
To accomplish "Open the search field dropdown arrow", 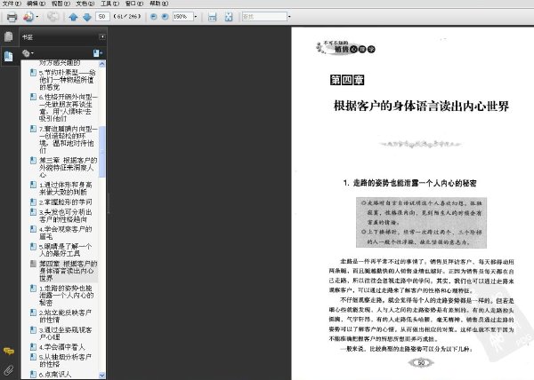I will pos(289,16).
